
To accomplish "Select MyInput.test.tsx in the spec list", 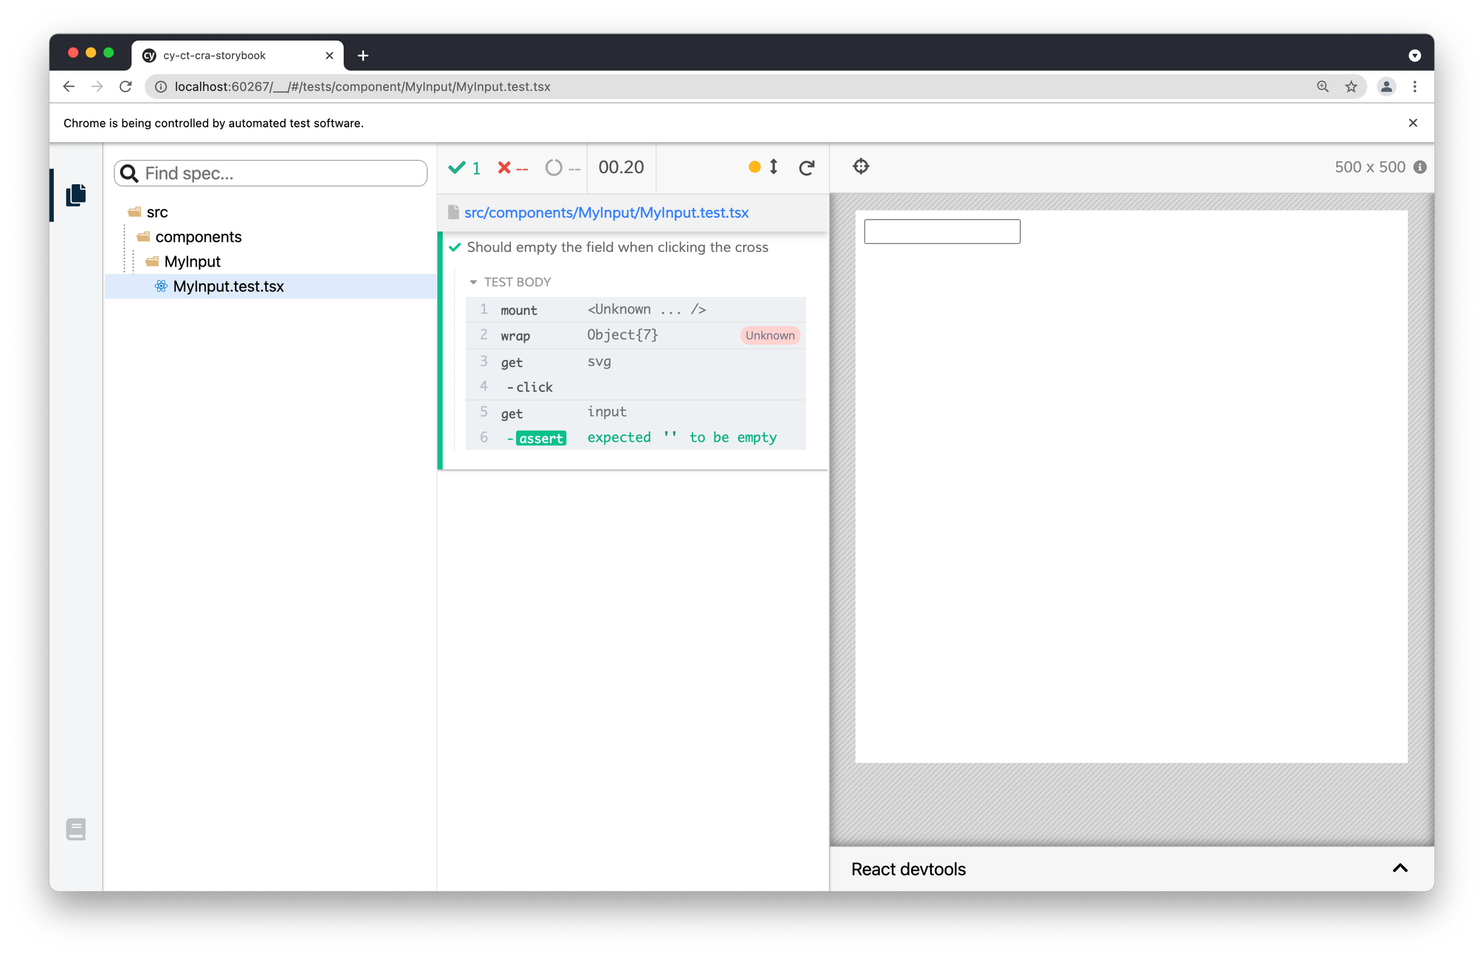I will [x=228, y=286].
